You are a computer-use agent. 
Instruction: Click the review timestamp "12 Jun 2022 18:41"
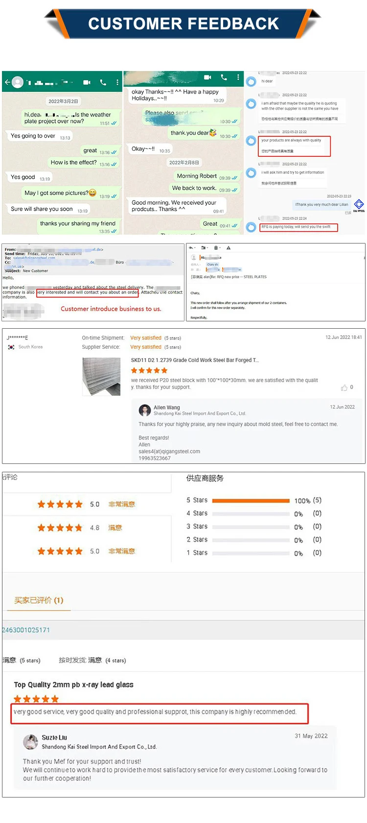[344, 338]
